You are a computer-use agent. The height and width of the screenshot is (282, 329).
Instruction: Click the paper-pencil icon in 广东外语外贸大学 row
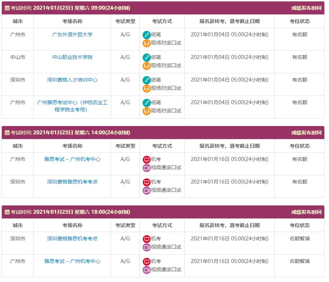146,35
